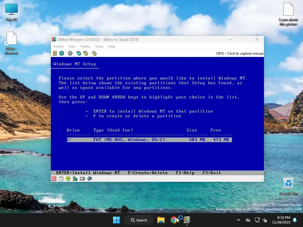Select This PC desktop icon

pos(12,12)
